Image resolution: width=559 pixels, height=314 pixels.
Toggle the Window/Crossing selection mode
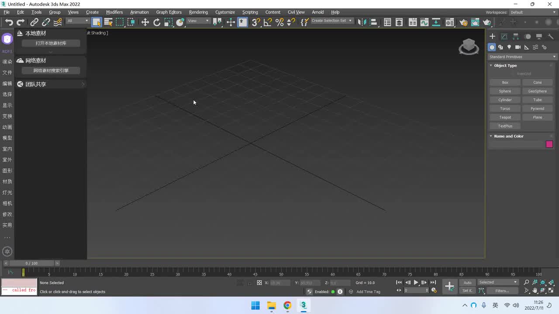(131, 22)
